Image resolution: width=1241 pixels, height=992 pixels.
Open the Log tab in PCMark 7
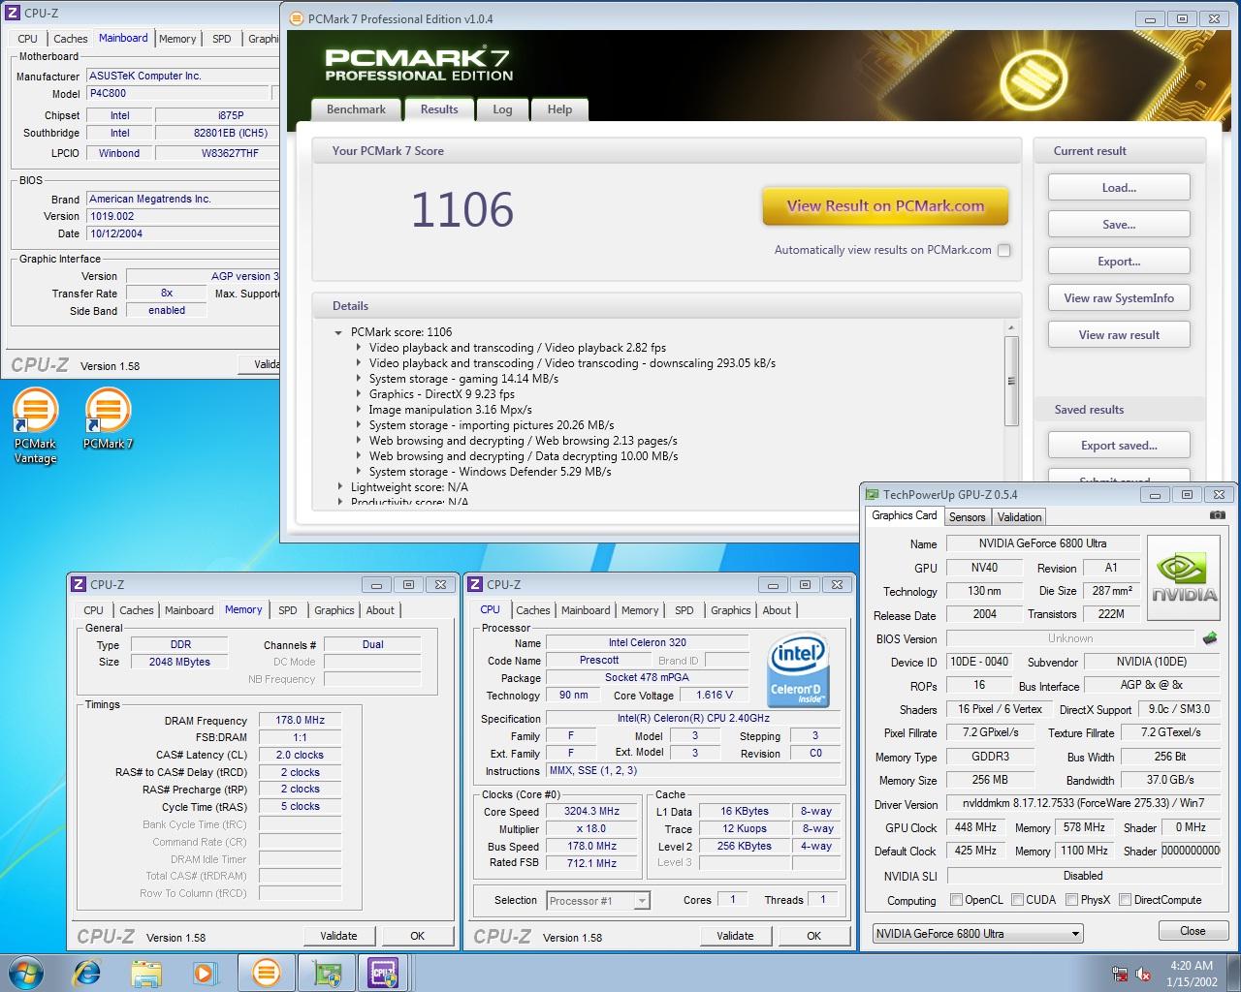pyautogui.click(x=502, y=109)
